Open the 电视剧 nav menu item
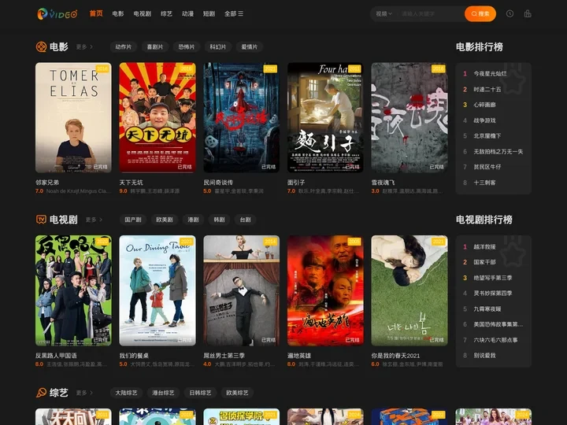The height and width of the screenshot is (425, 567). [142, 13]
